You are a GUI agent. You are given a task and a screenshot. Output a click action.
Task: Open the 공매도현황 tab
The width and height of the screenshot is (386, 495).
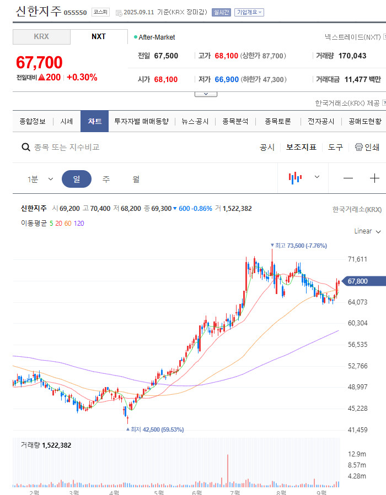pos(365,121)
